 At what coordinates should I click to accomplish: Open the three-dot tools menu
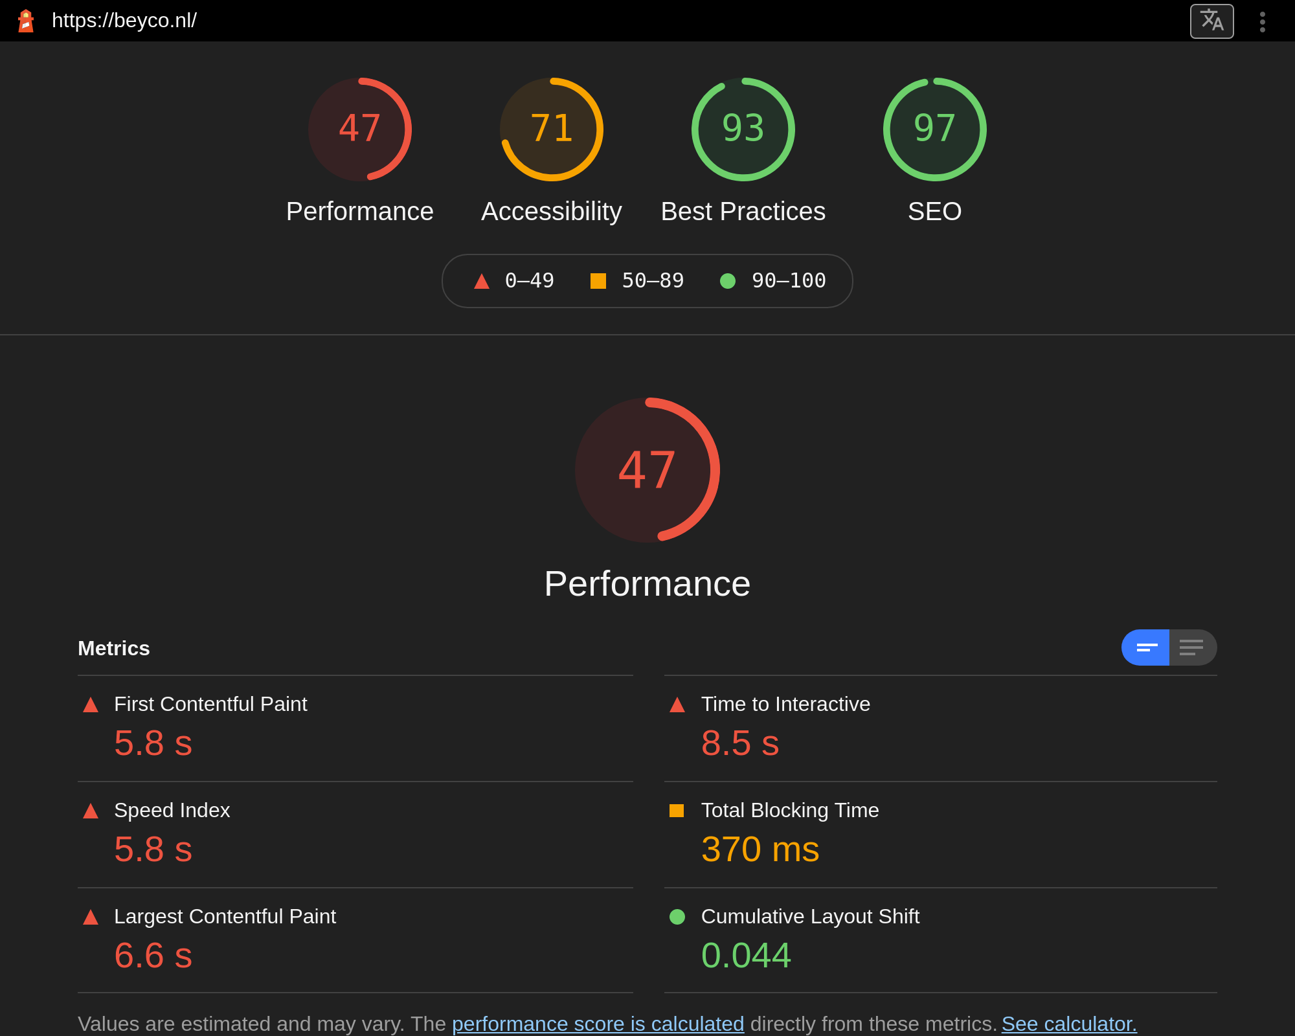1262,21
